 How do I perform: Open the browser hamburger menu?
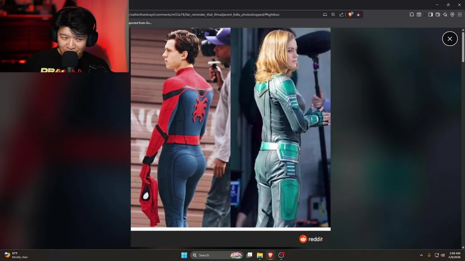pyautogui.click(x=460, y=14)
